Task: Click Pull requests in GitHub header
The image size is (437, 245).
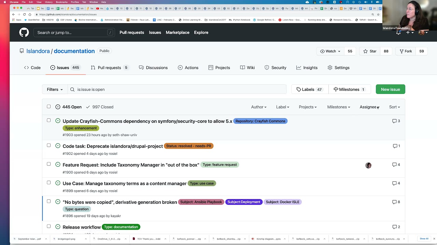Action: 132,32
